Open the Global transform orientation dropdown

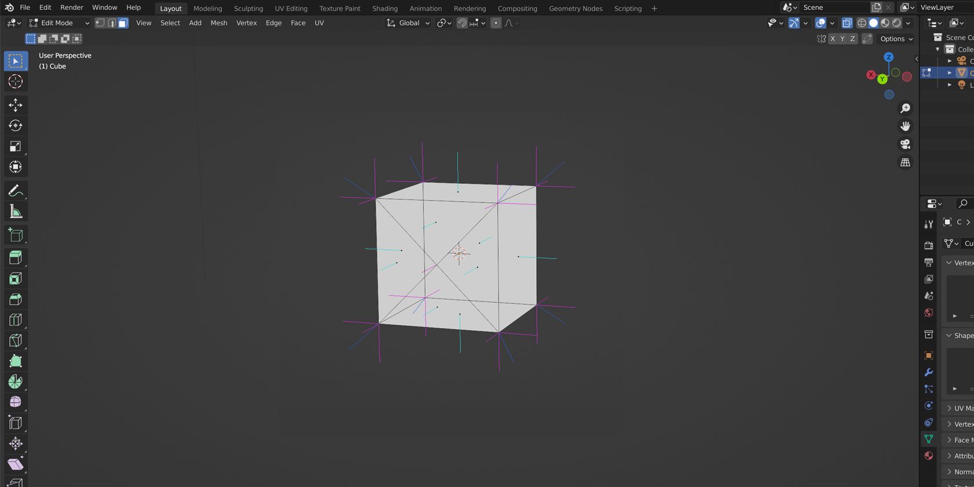(408, 23)
